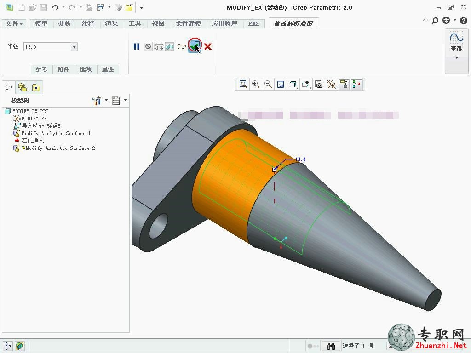Undo the last action
This screenshot has height=353, width=471.
tap(55, 7)
